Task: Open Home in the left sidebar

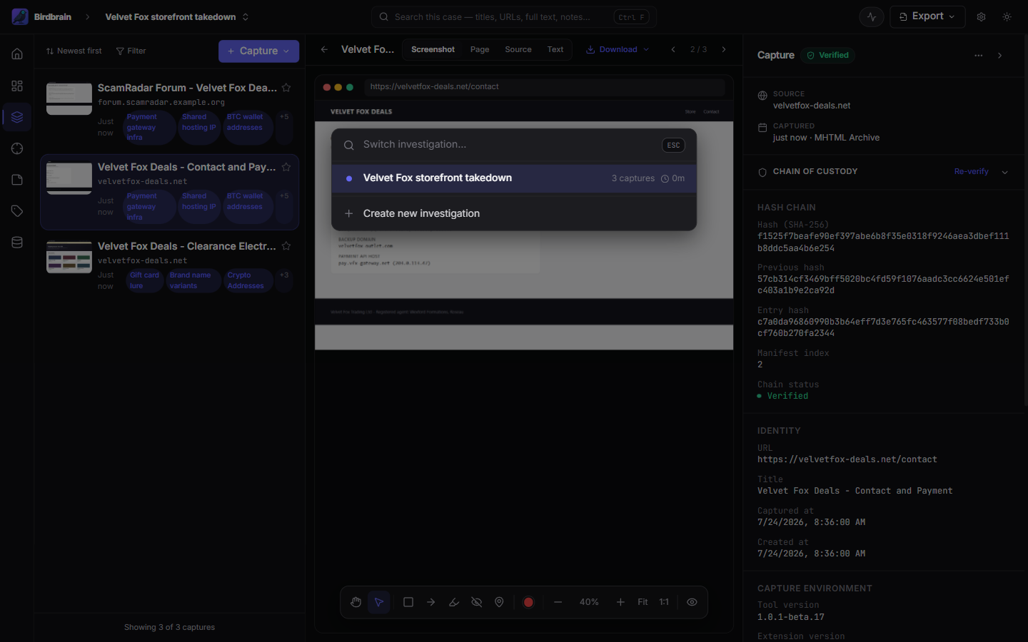Action: [17, 54]
